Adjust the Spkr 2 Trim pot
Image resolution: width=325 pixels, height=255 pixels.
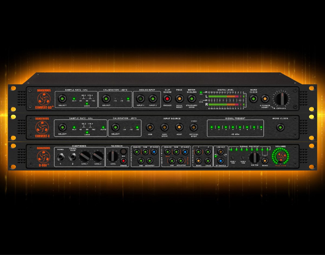pyautogui.click(x=233, y=157)
